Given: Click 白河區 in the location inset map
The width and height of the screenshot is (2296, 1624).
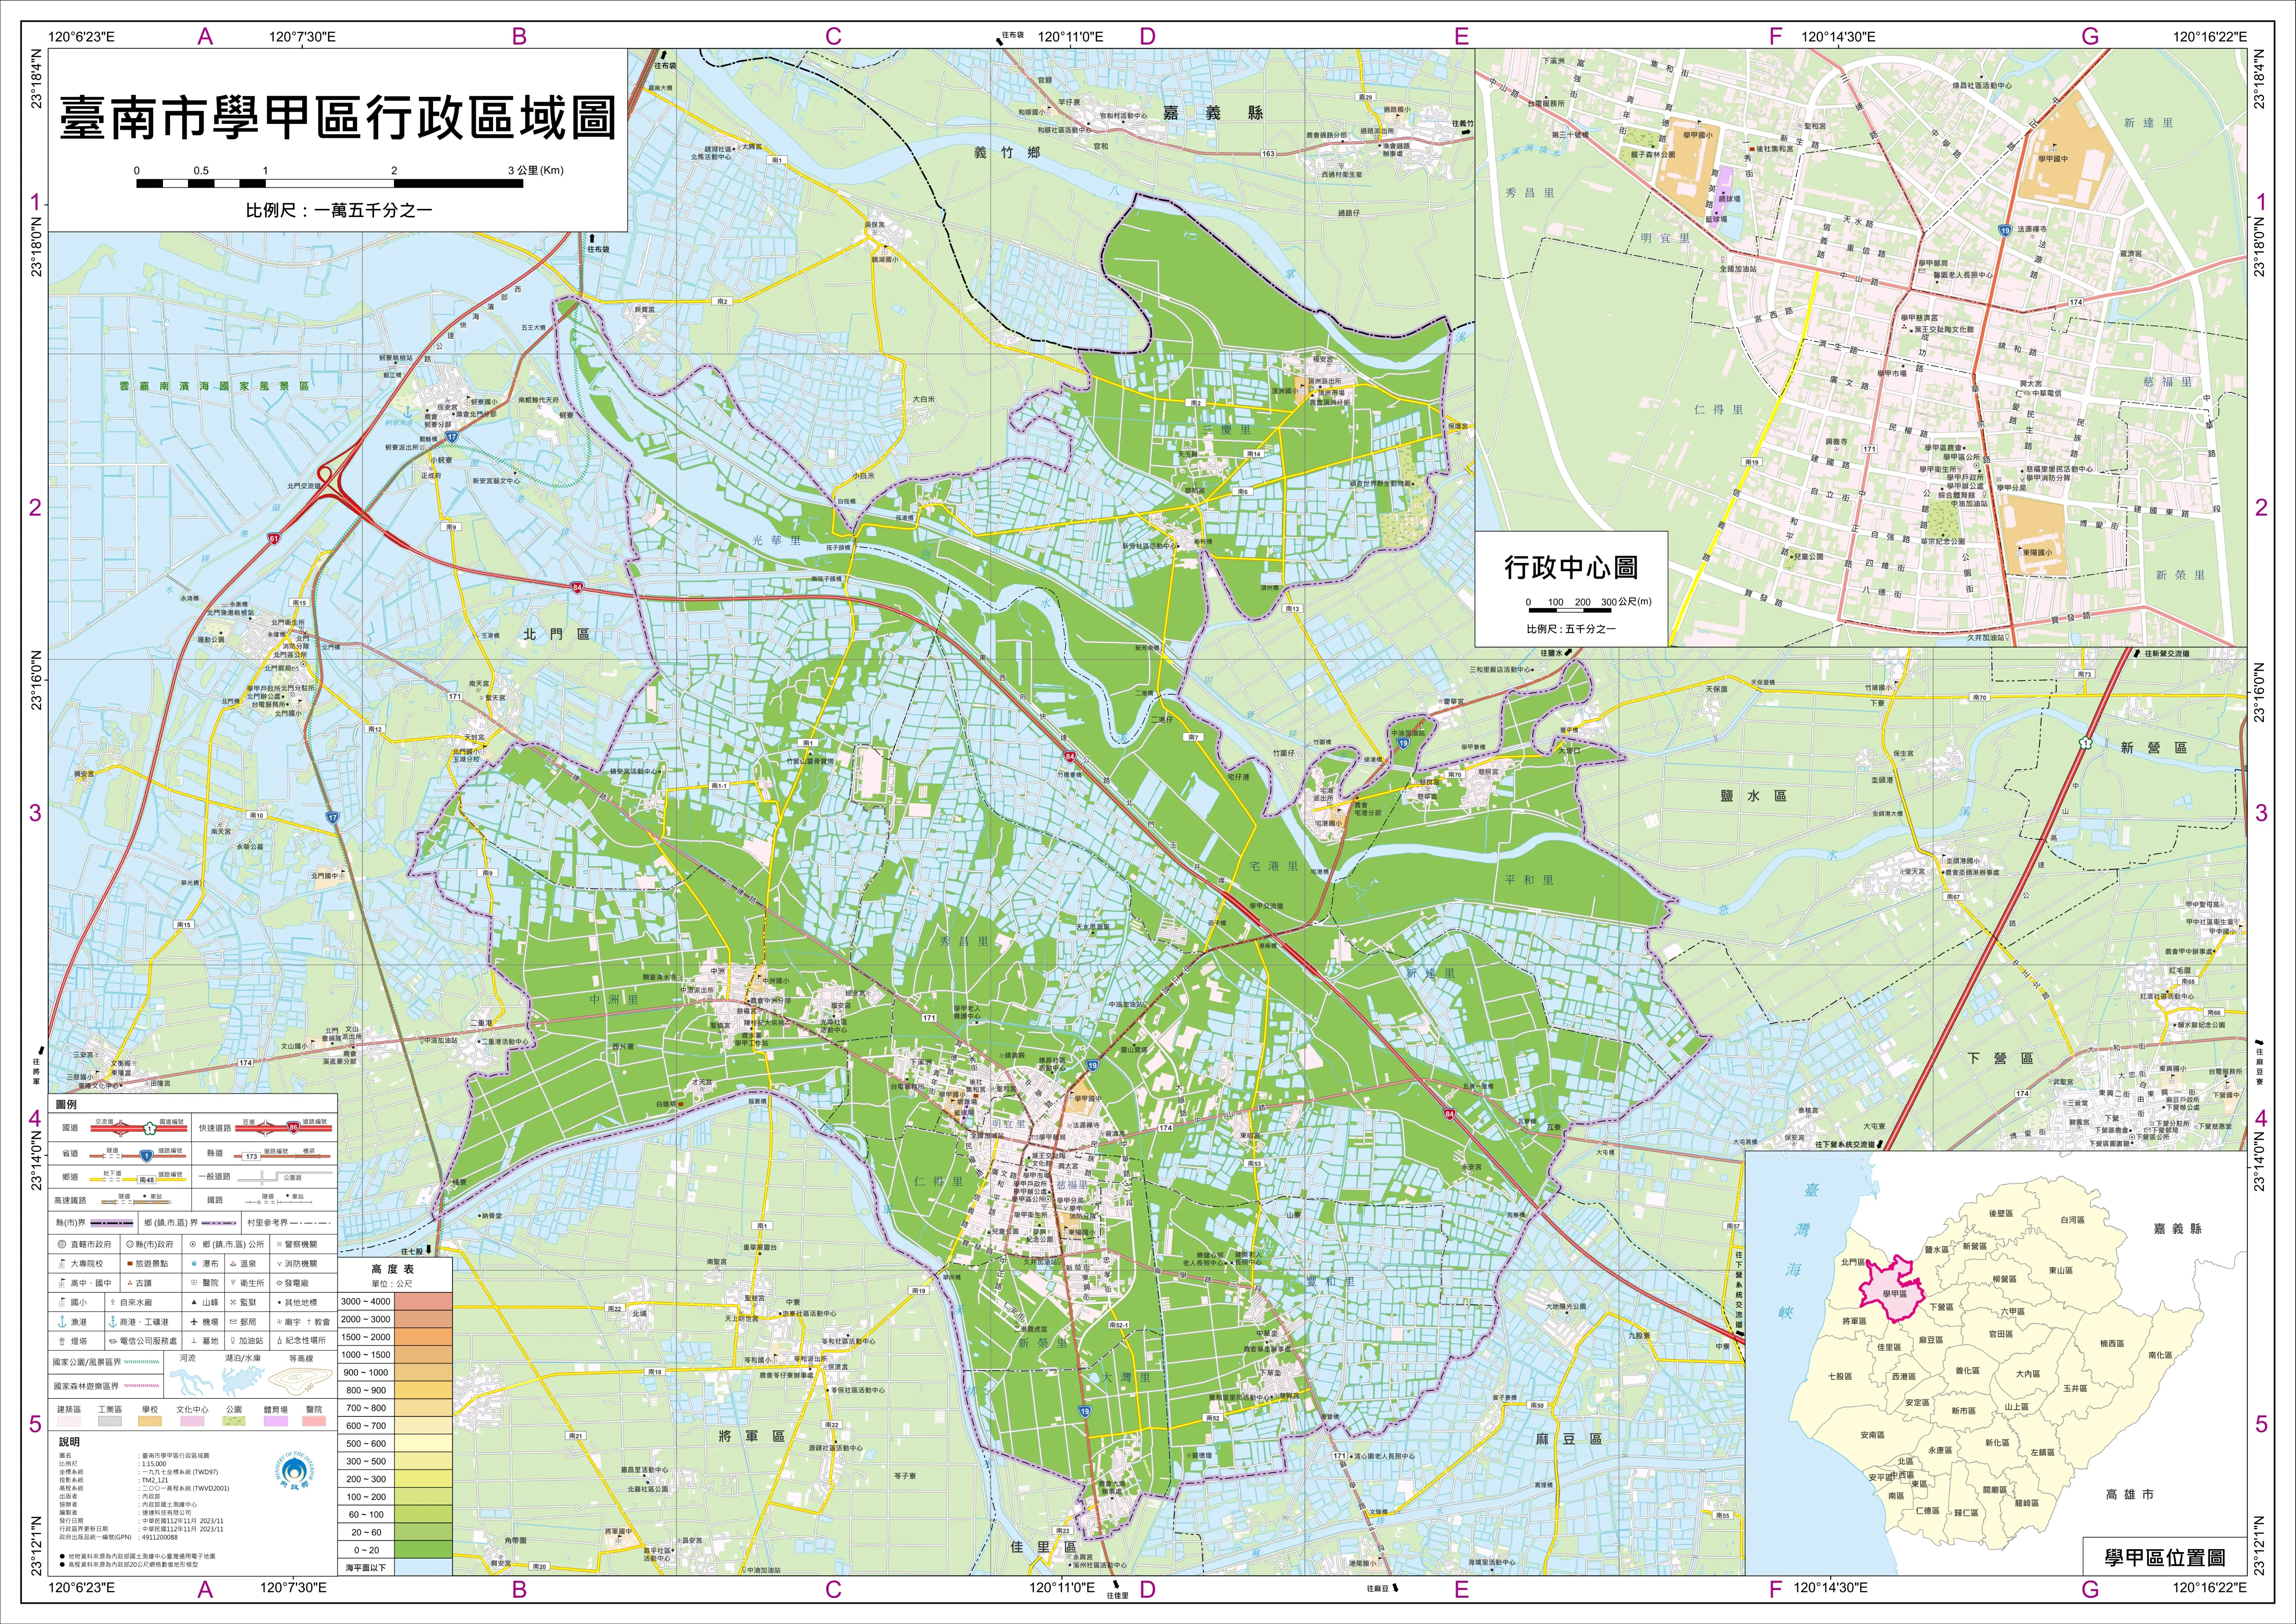Looking at the screenshot, I should [2073, 1220].
